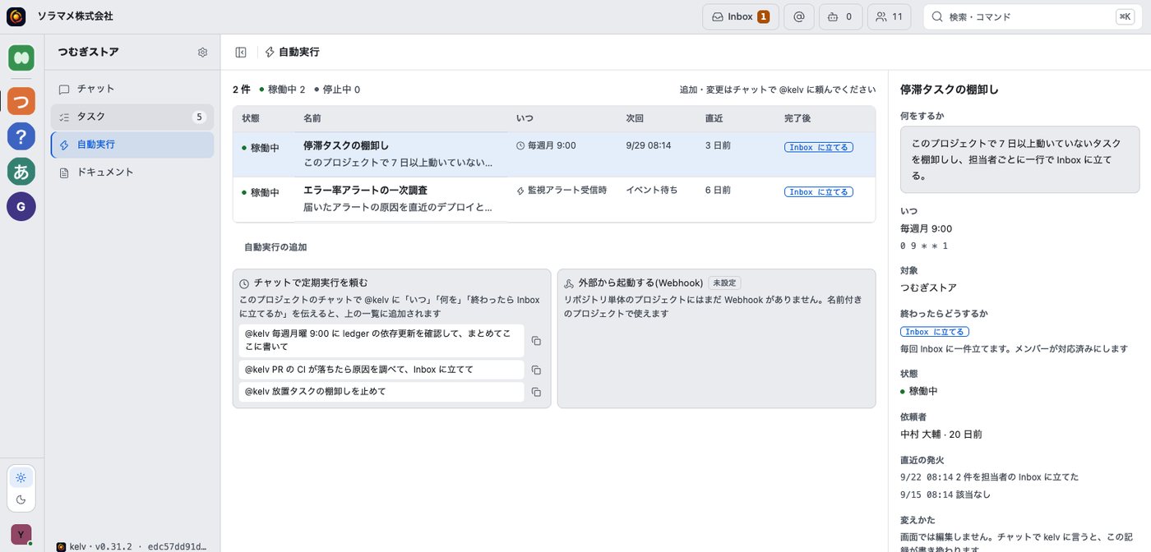This screenshot has height=552, width=1151.
Task: Click the 稼働中 2 filter count
Action: click(x=282, y=90)
